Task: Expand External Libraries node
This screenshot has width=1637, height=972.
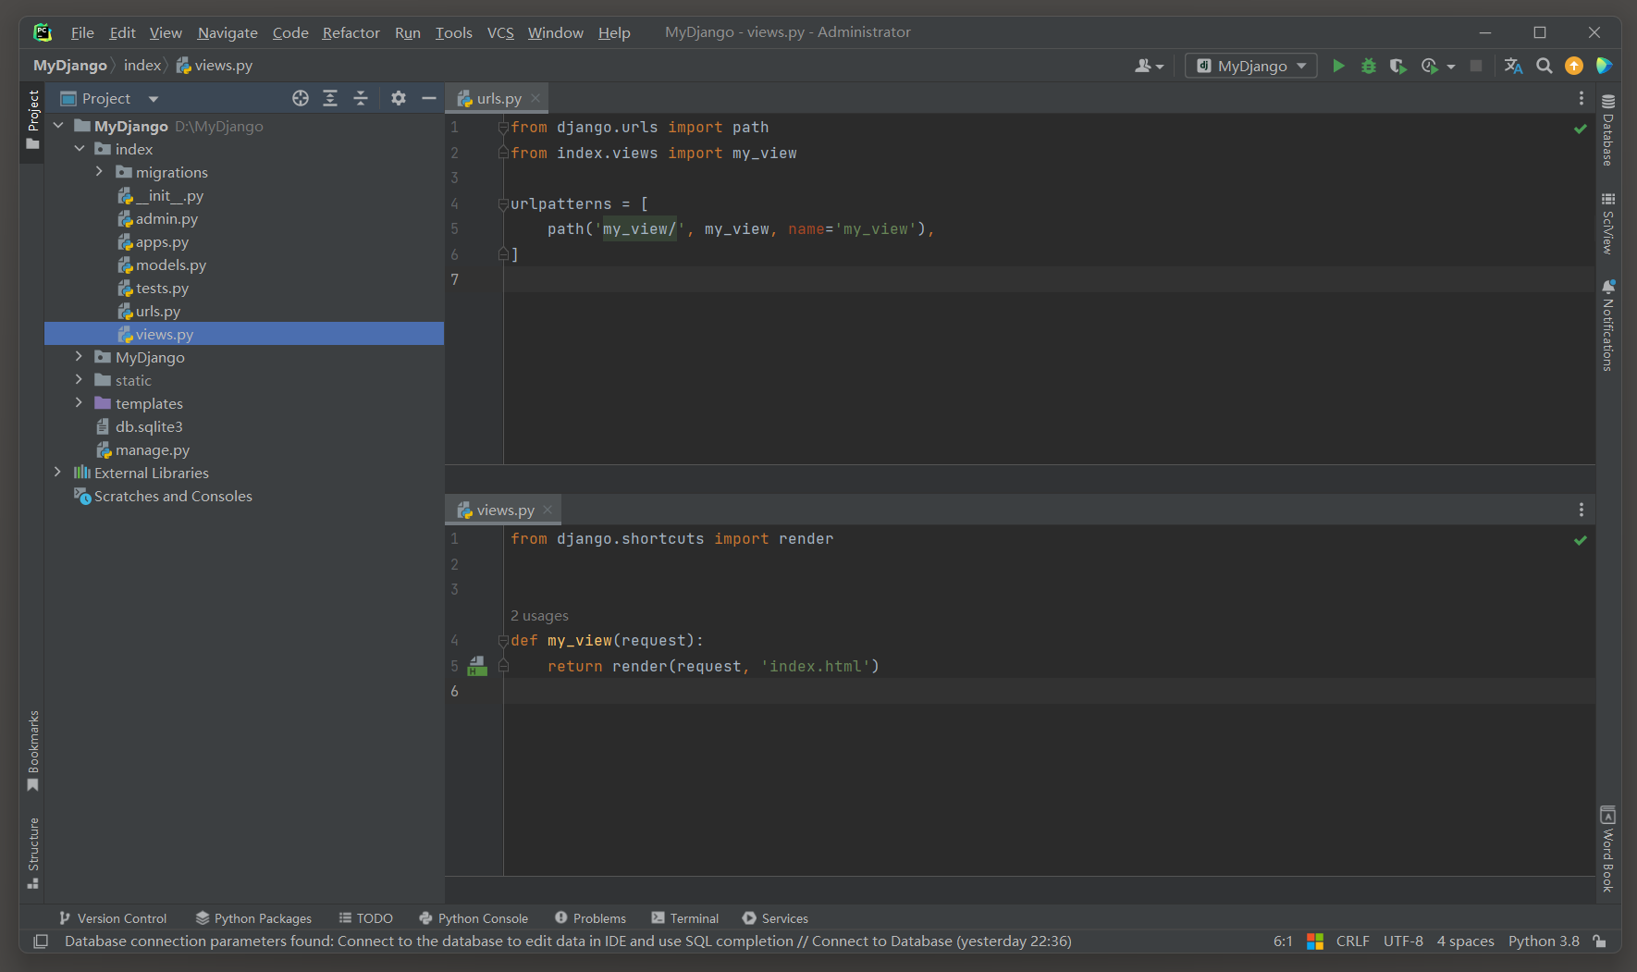Action: click(x=58, y=473)
